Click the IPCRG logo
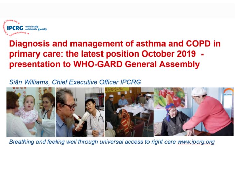 25,28
